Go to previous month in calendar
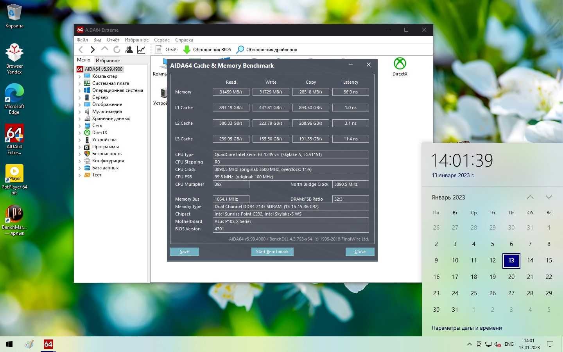 pyautogui.click(x=530, y=197)
